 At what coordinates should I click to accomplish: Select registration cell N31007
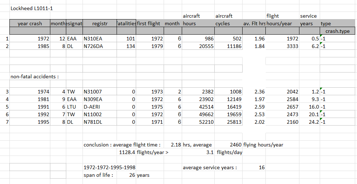[x=100, y=92]
